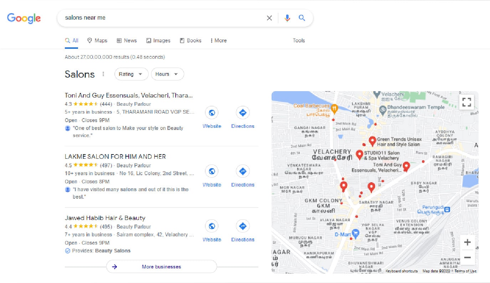Switch to the Books tab
This screenshot has height=283, width=490.
click(x=191, y=41)
